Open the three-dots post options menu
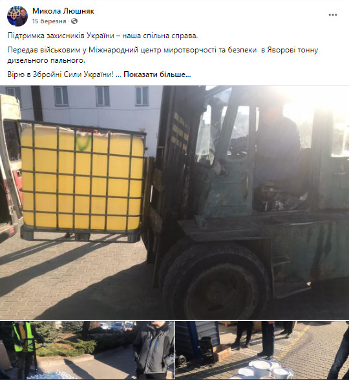Viewport: 349px width, 380px height. click(x=333, y=15)
